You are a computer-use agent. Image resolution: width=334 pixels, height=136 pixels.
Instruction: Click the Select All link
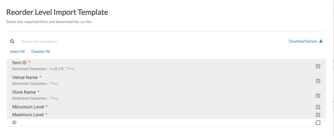tap(17, 51)
